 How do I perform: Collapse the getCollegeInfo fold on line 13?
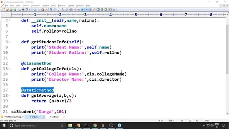coord(10,68)
